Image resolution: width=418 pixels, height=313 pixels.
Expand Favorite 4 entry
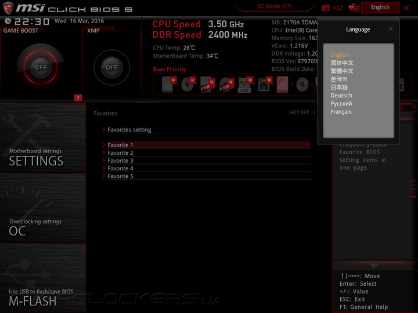(206, 168)
